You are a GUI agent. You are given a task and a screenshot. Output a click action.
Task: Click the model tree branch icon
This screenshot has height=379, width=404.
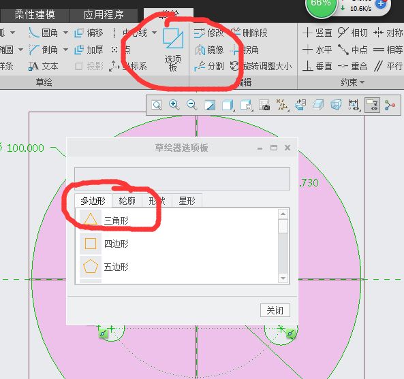click(390, 105)
